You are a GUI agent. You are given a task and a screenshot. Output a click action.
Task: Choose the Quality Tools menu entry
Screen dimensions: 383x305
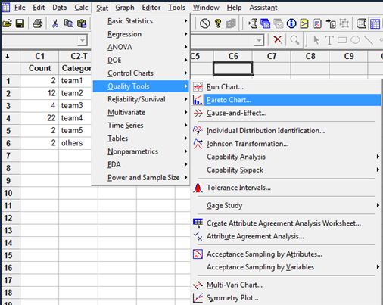[141, 86]
